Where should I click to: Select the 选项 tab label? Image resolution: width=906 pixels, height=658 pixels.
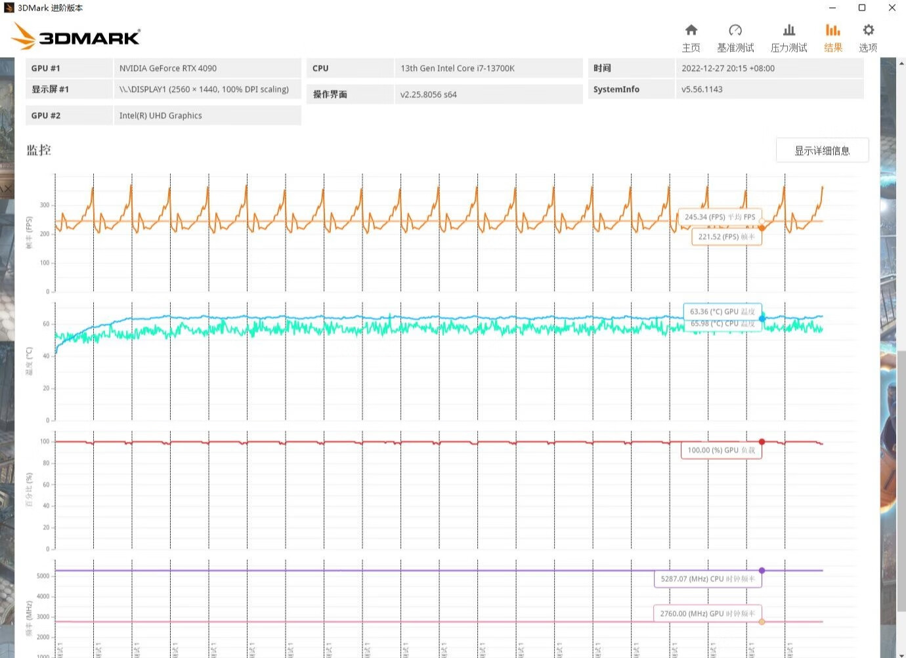pos(868,48)
